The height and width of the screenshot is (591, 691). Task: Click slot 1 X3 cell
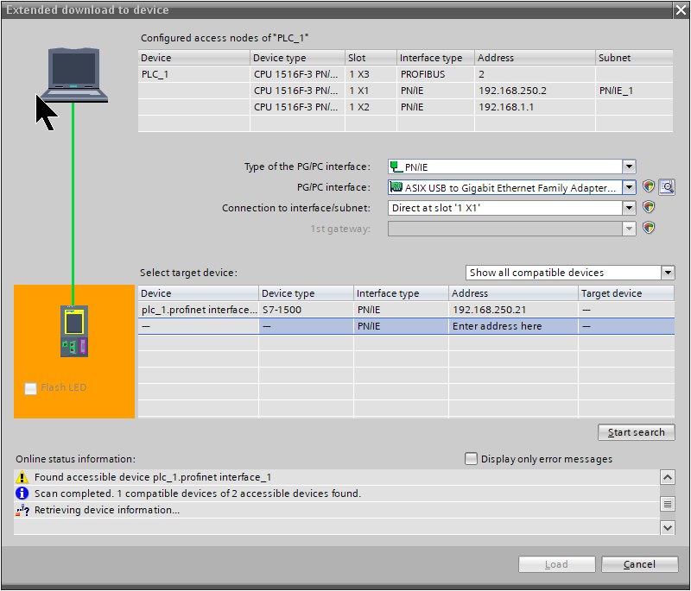[x=371, y=74]
